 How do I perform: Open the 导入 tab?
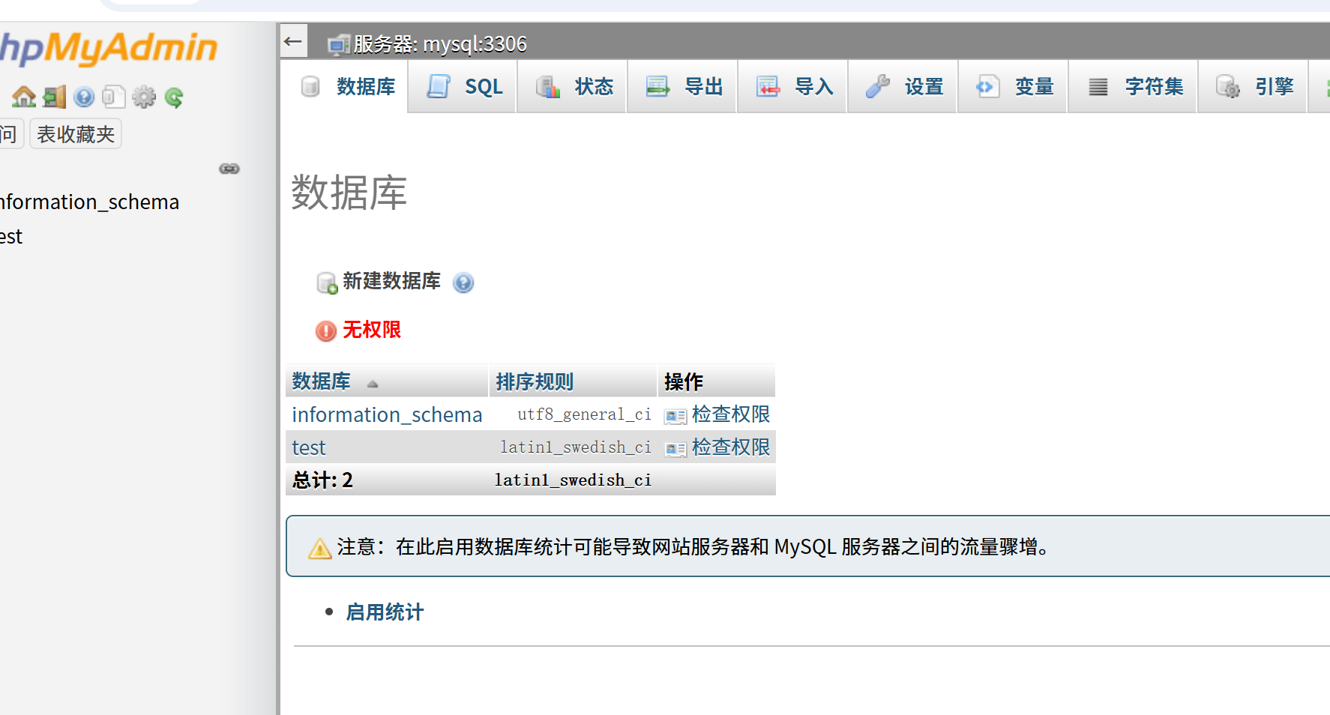tap(794, 86)
